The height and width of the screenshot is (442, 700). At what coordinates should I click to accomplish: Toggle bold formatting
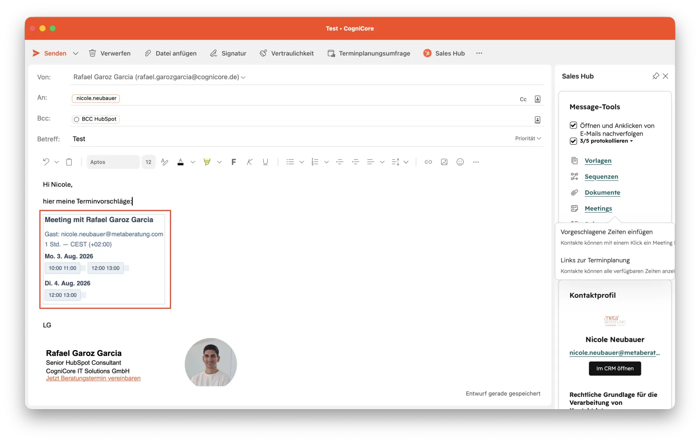(234, 162)
